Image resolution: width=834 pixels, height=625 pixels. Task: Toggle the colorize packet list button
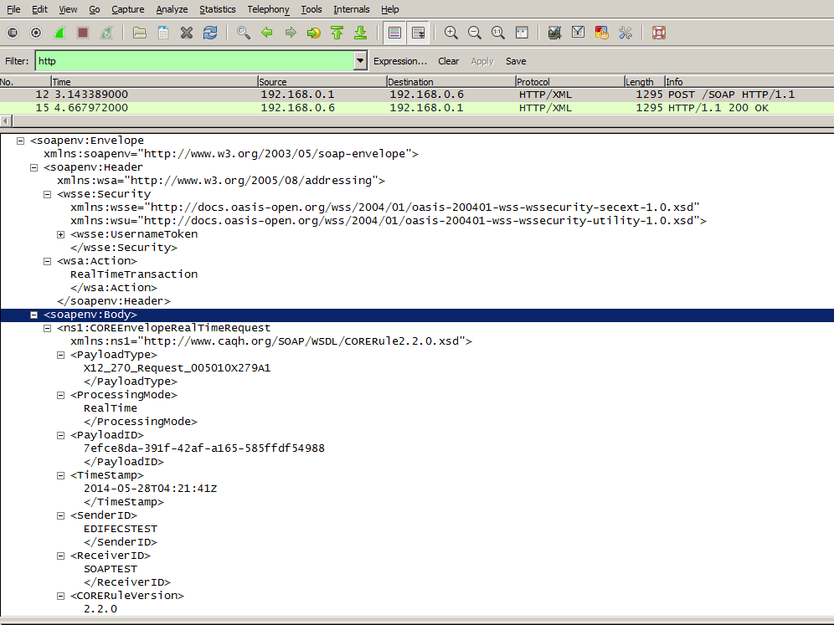click(x=394, y=33)
